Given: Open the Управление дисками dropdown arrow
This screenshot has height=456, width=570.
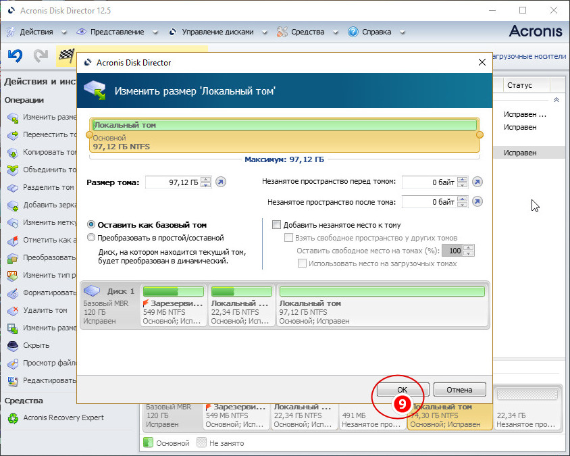Looking at the screenshot, I should pyautogui.click(x=265, y=32).
